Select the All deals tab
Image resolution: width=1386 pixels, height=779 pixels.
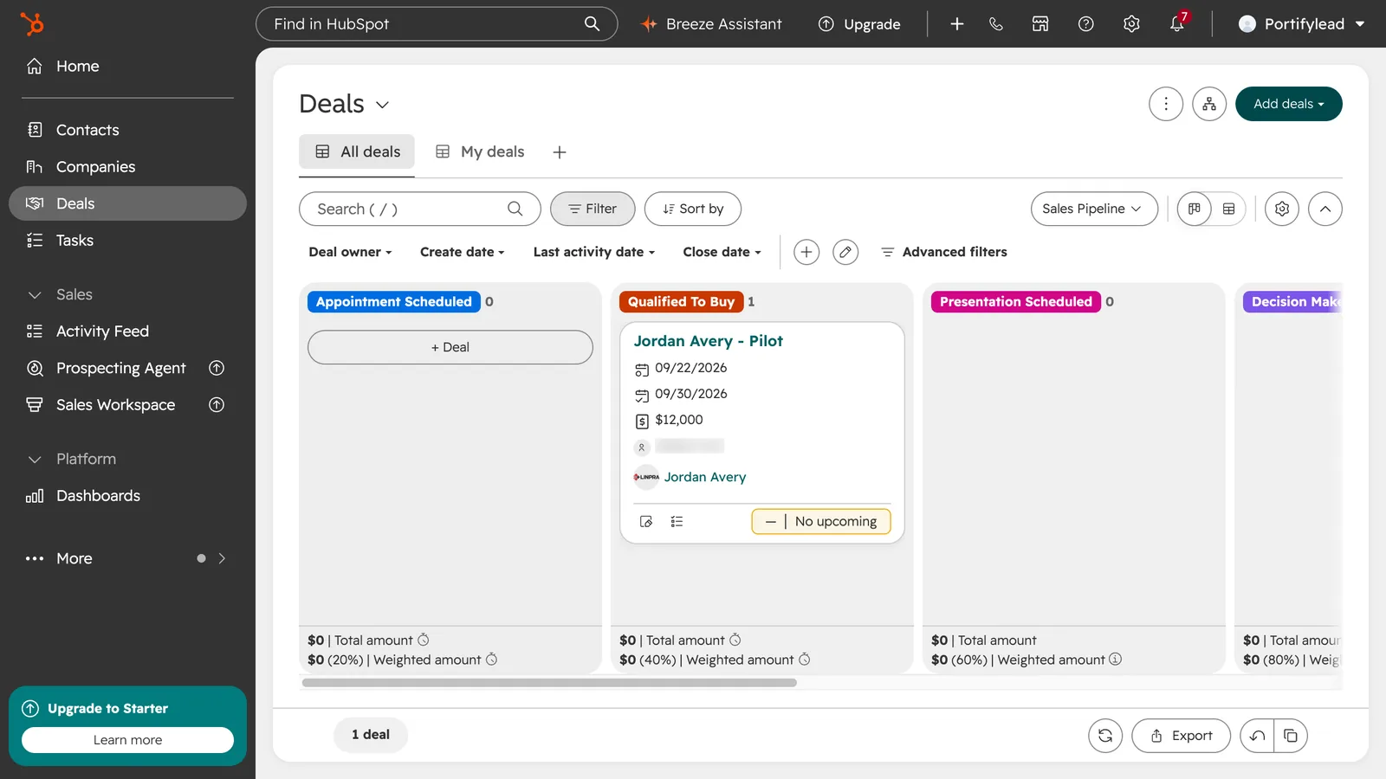(x=357, y=151)
